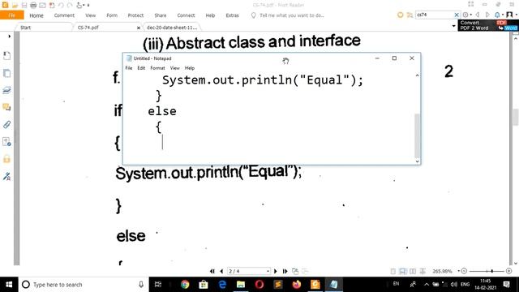Open the Attachments paperclip panel
The height and width of the screenshot is (292, 519).
click(6, 124)
